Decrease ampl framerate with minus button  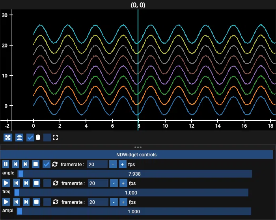114,202
